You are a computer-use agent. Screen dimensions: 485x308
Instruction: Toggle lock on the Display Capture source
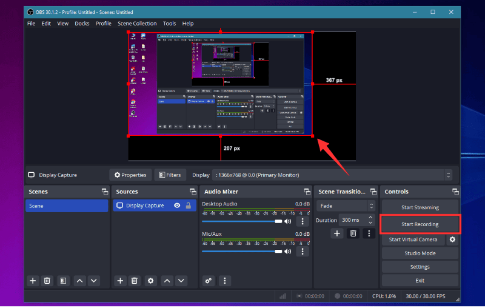click(188, 206)
